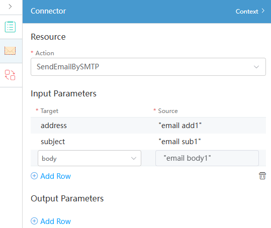
Task: Click the "email body1" source field
Action: (x=207, y=158)
